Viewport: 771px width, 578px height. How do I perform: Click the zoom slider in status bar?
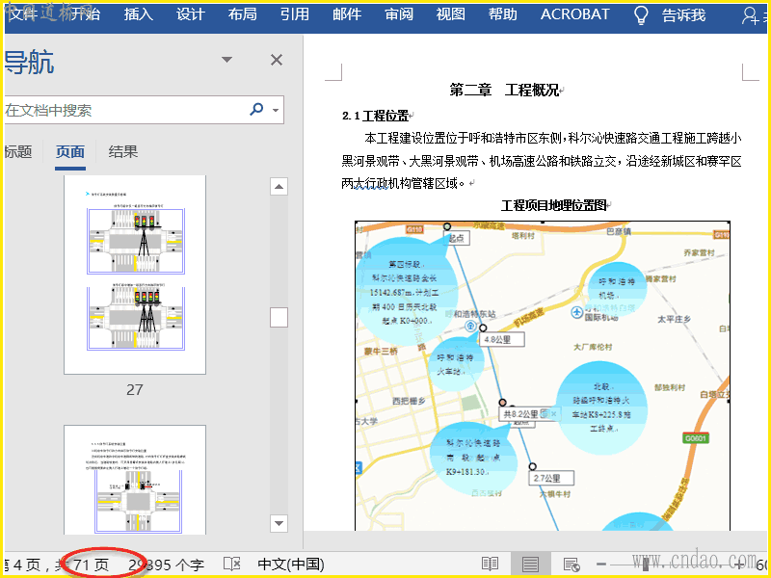665,565
